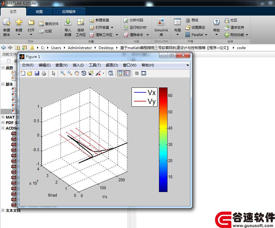Screen dimensions: 275x228
Task: Switch to the 主页 (Home) tab
Action: pyautogui.click(x=13, y=12)
